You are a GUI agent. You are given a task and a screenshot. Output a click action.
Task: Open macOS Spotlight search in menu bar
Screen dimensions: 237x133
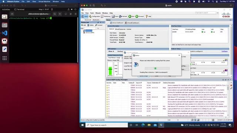click(x=213, y=1)
